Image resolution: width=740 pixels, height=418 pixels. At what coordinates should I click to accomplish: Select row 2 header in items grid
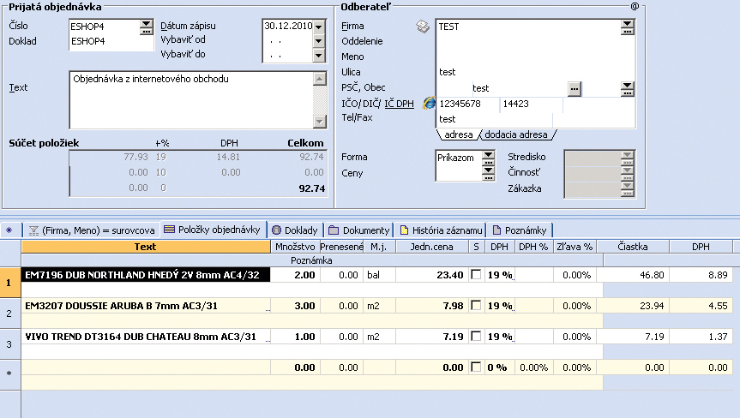pos(10,313)
